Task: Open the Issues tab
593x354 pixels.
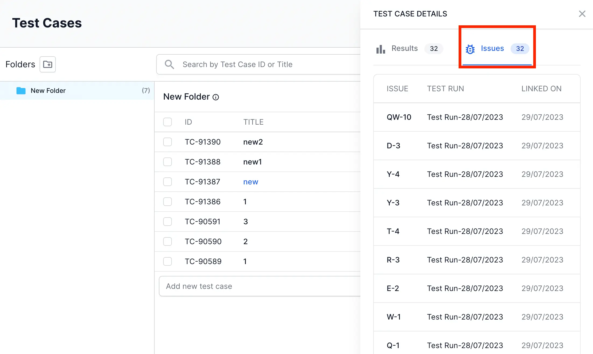Action: pos(492,48)
